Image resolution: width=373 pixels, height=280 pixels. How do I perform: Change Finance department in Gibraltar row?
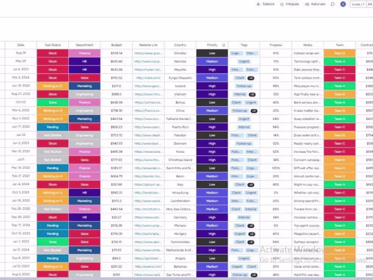pyautogui.click(x=84, y=53)
